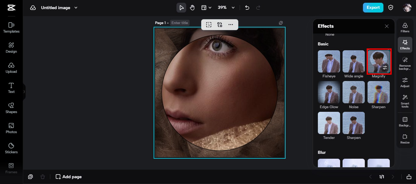Click the Export button

[373, 7]
